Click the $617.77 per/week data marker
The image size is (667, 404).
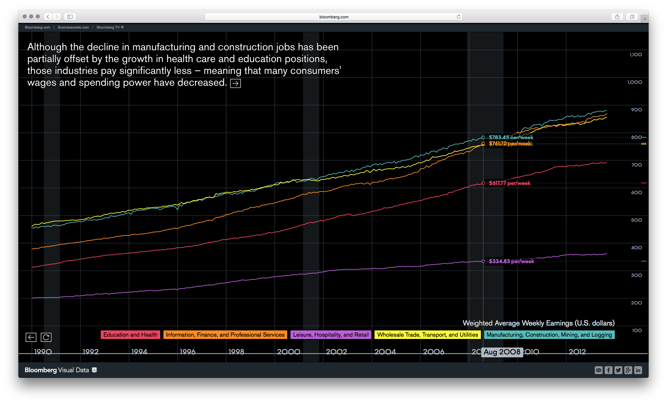coord(483,183)
